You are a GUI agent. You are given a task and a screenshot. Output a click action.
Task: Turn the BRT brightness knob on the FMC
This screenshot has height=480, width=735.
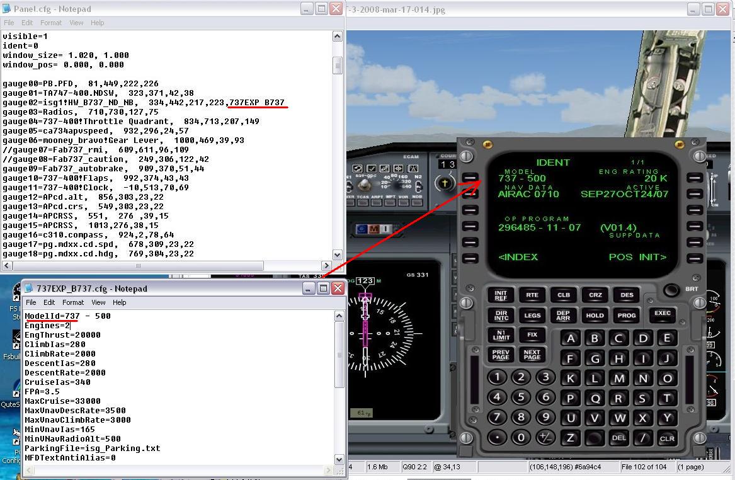point(671,290)
